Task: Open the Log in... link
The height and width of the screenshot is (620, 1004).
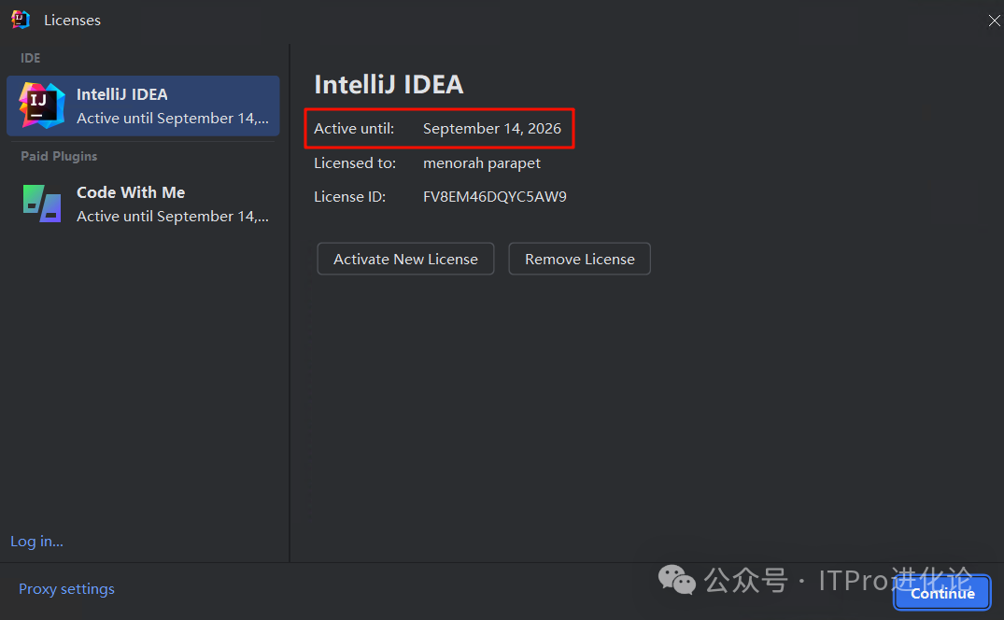Action: pyautogui.click(x=36, y=541)
